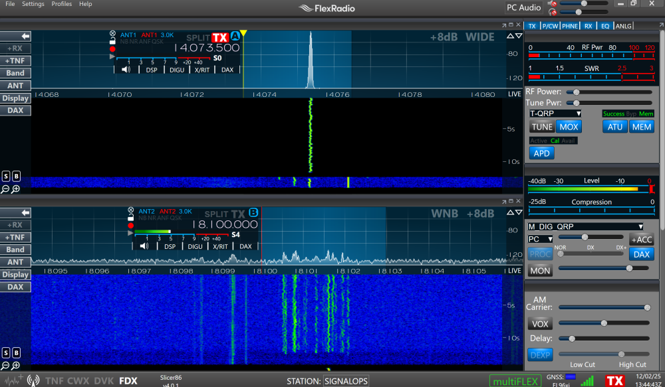Toggle VOX on

coord(540,324)
